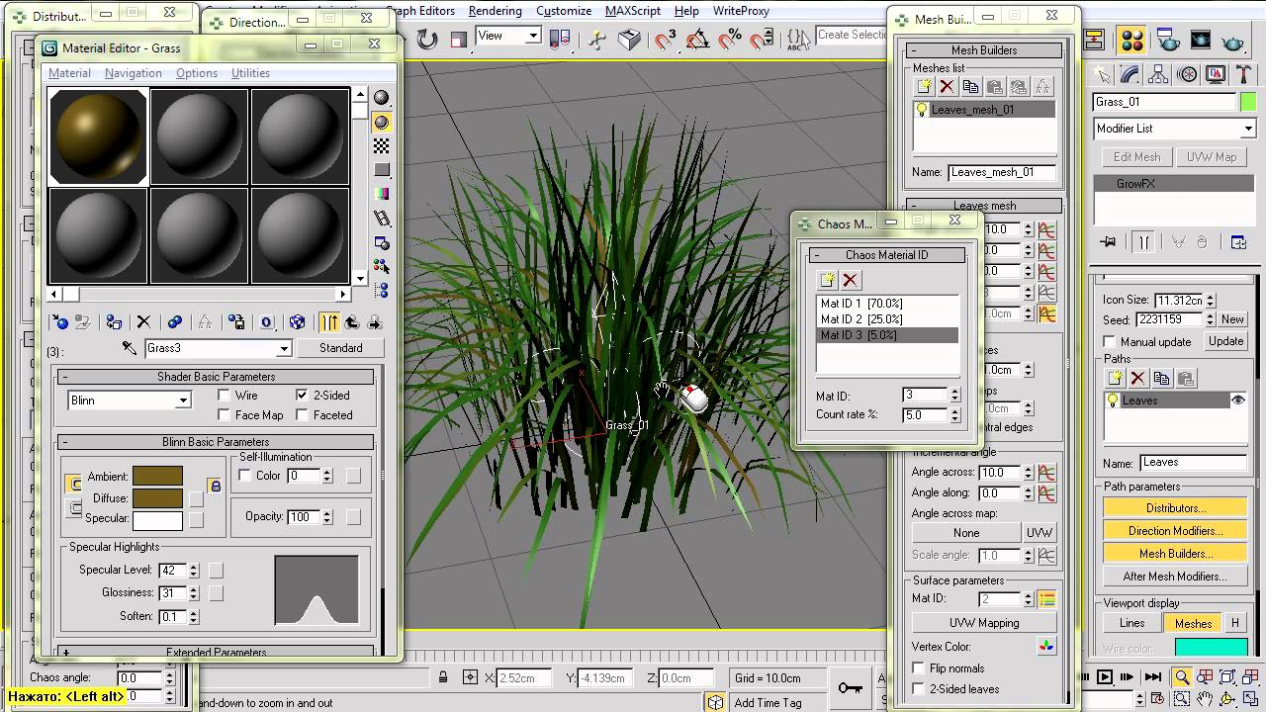Click the Play Animation button
1266x712 pixels.
(1105, 677)
